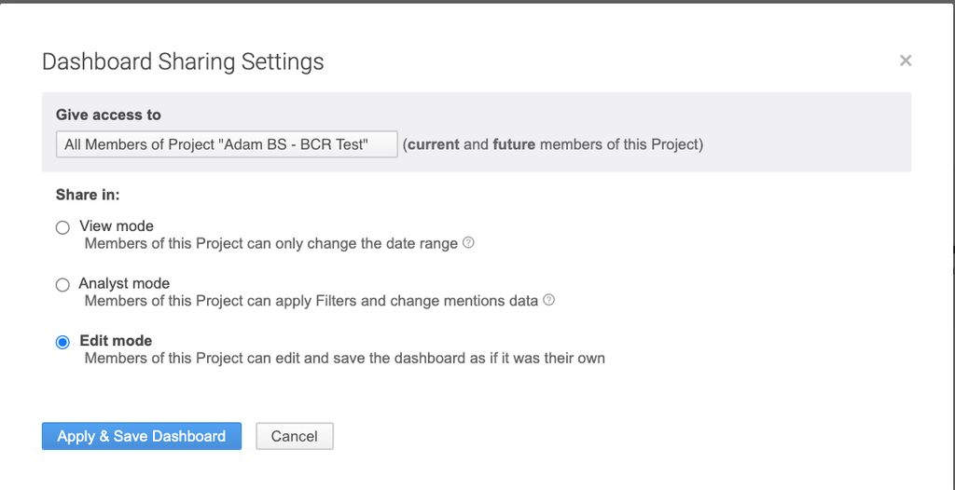This screenshot has width=955, height=490.
Task: Cancel the sharing settings changes
Action: coord(294,436)
